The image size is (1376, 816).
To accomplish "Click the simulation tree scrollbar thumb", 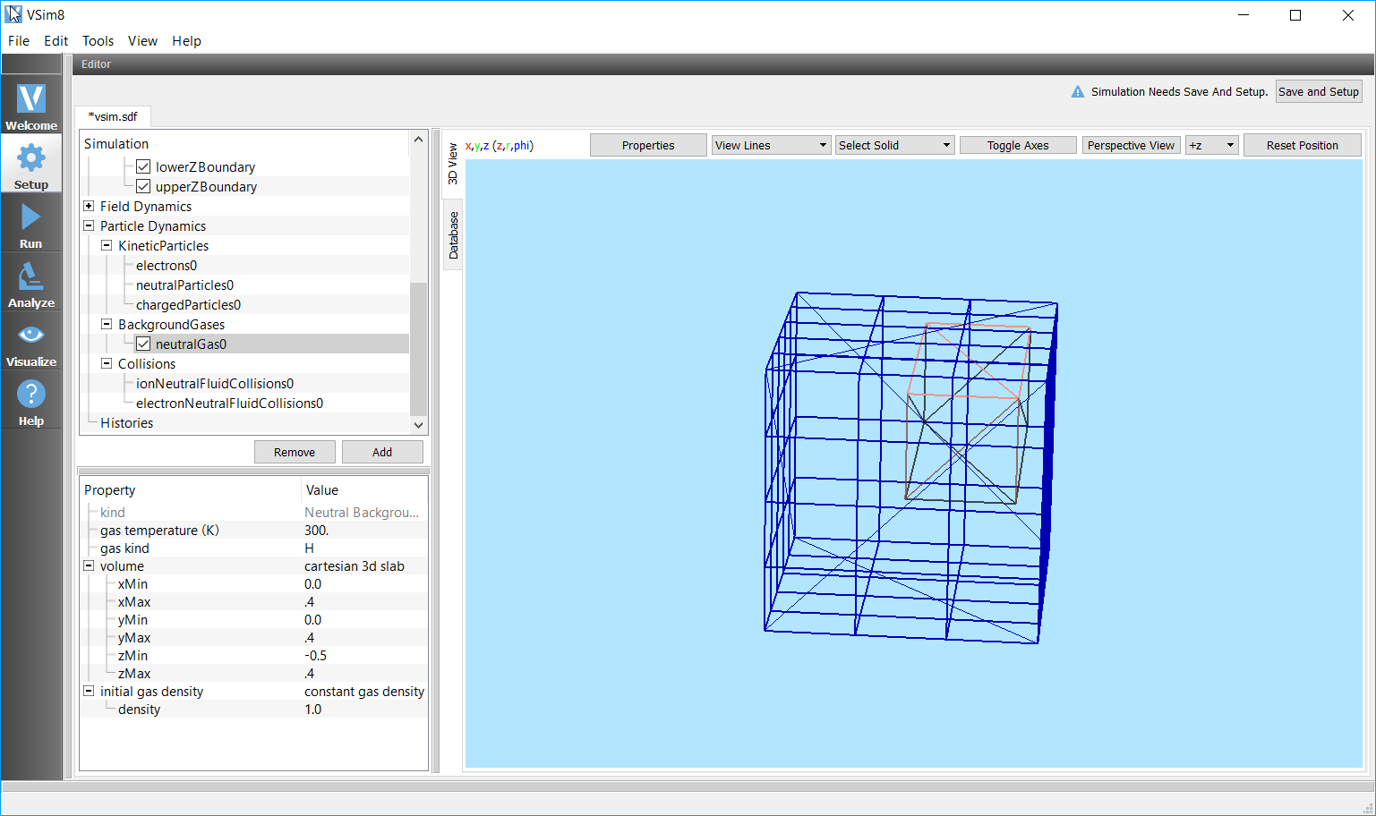I will tap(418, 349).
